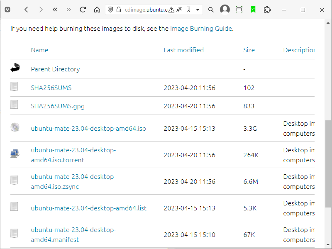Click the file icon for the .list row
Viewport: 332px width, 249px height.
pyautogui.click(x=14, y=207)
